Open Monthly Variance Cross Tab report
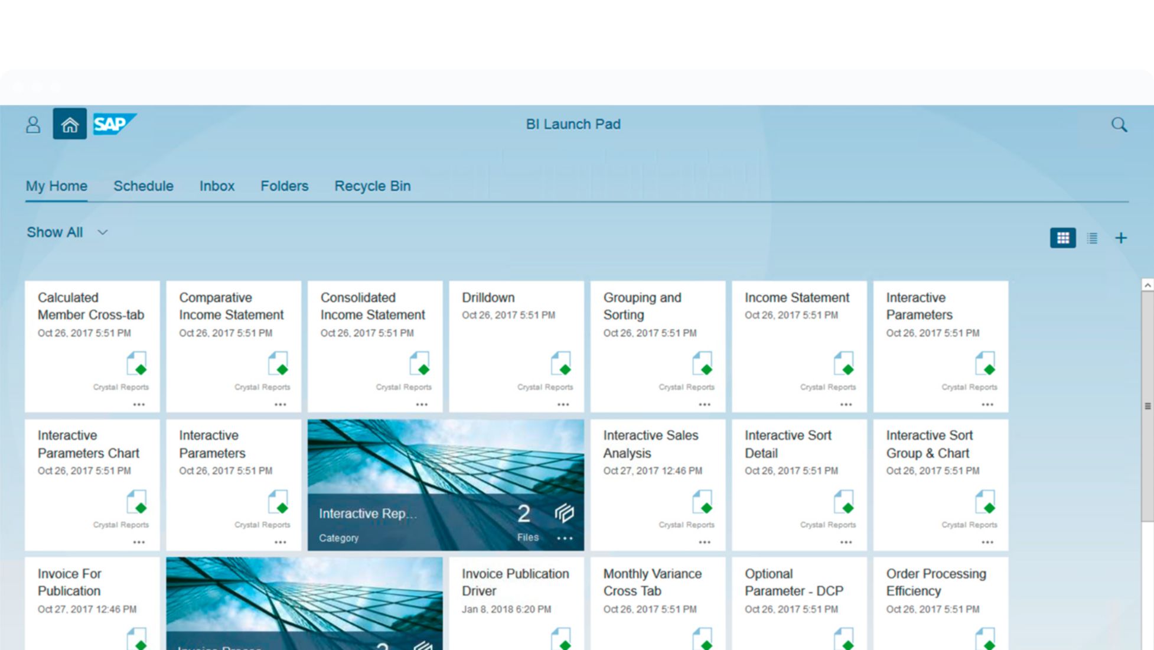The height and width of the screenshot is (650, 1154). coord(652,582)
